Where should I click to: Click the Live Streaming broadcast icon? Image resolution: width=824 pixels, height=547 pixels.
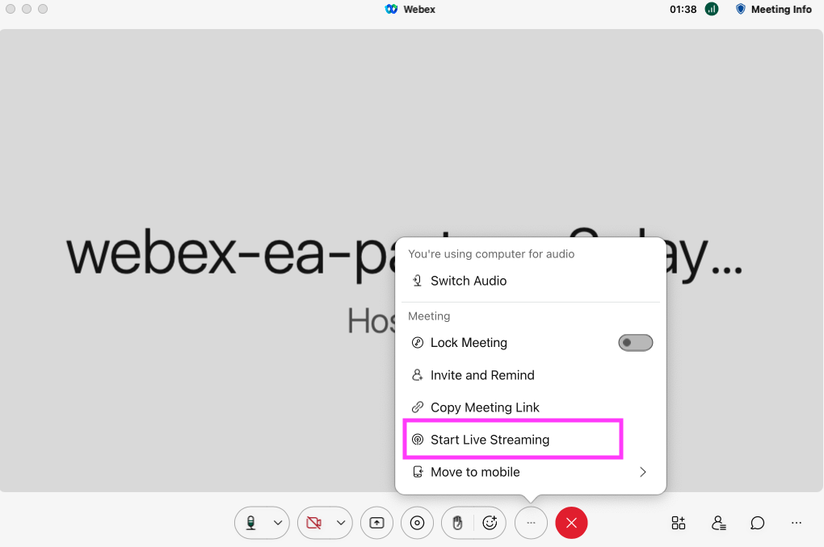point(418,440)
